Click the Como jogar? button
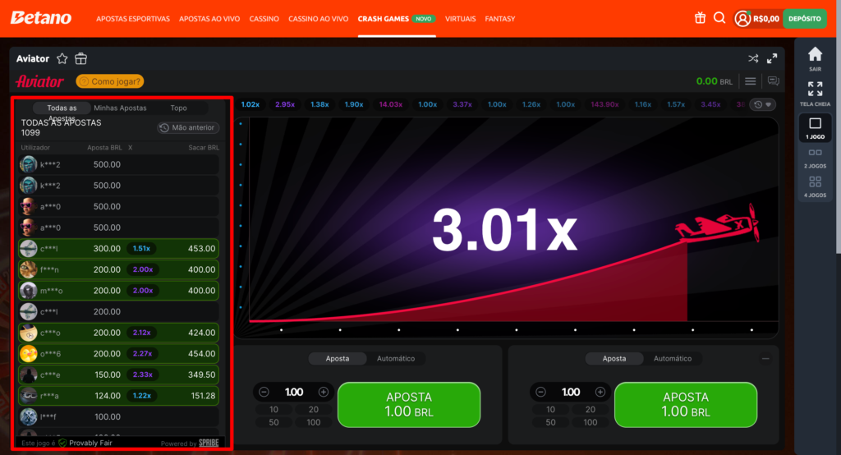 (x=110, y=81)
